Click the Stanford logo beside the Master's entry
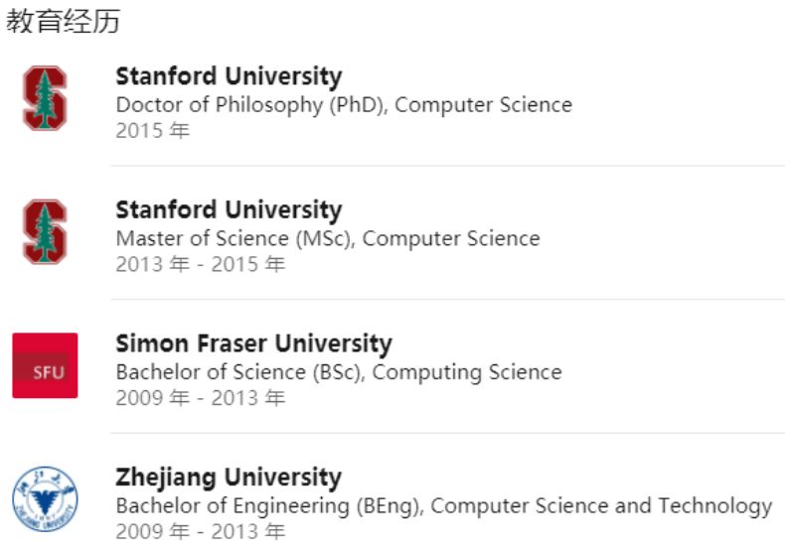This screenshot has height=551, width=785. tap(45, 232)
